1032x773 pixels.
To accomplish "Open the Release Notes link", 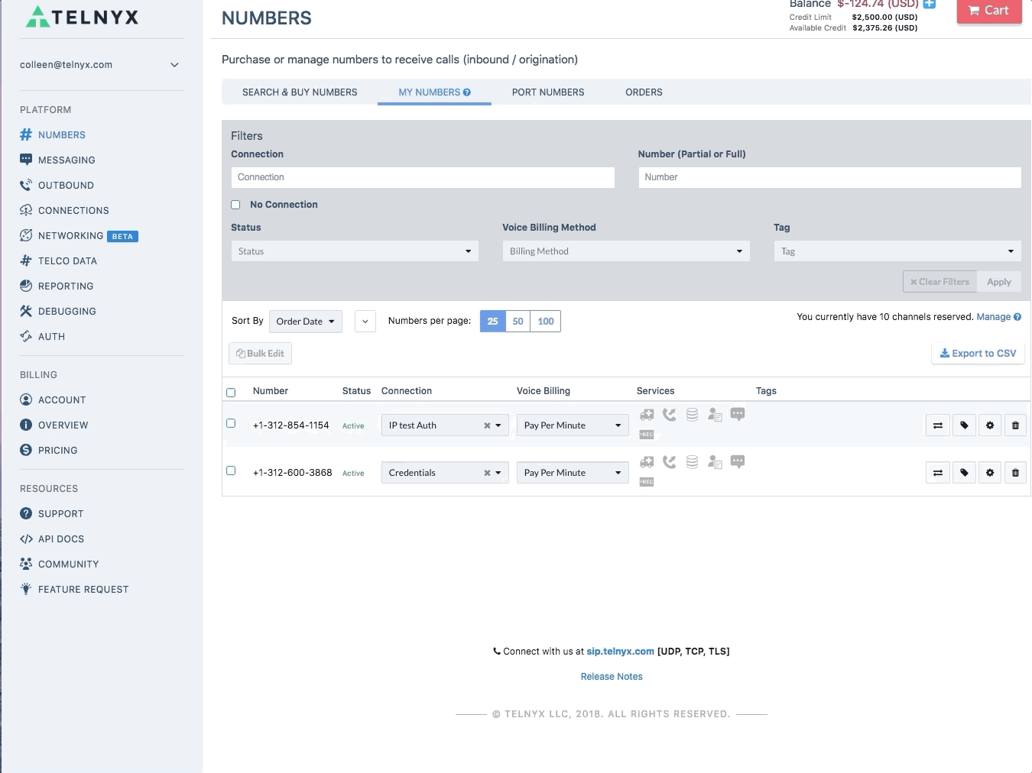I will [612, 677].
